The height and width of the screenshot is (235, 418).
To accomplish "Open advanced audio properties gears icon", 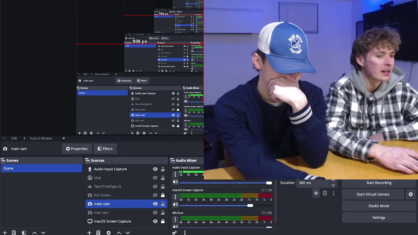I will point(174,233).
